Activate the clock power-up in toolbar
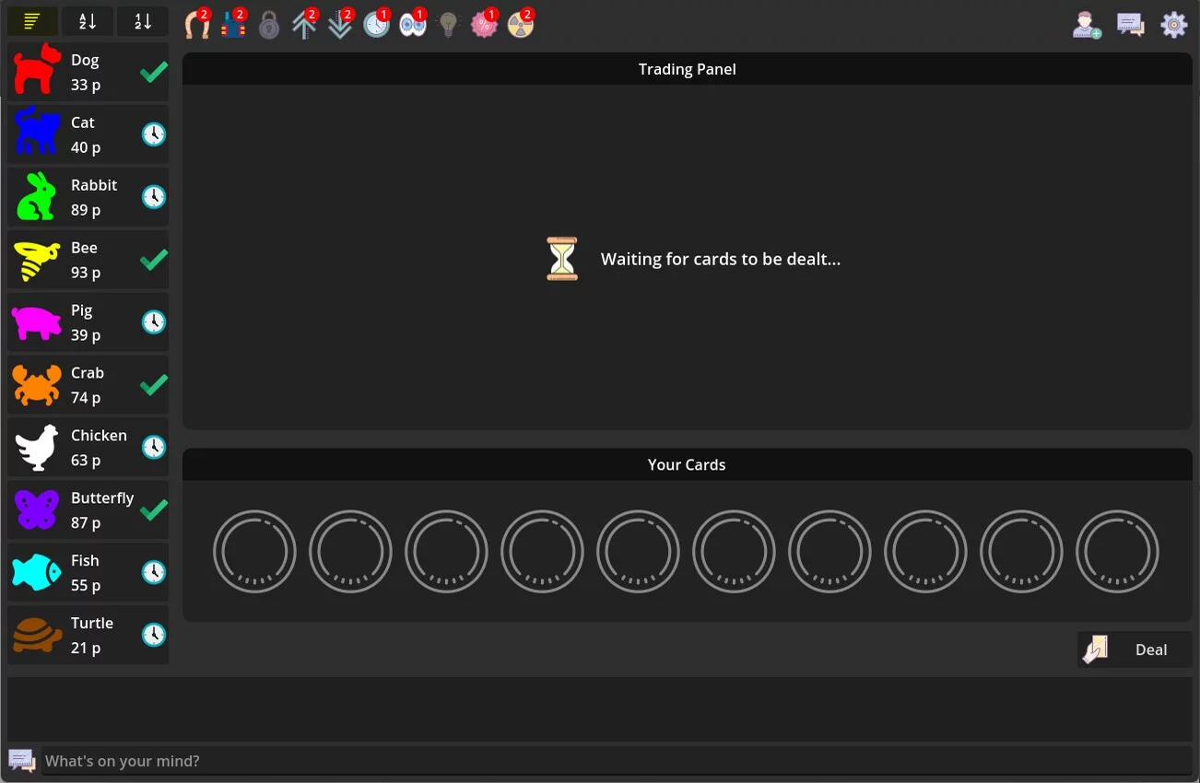The width and height of the screenshot is (1200, 783). (x=376, y=24)
